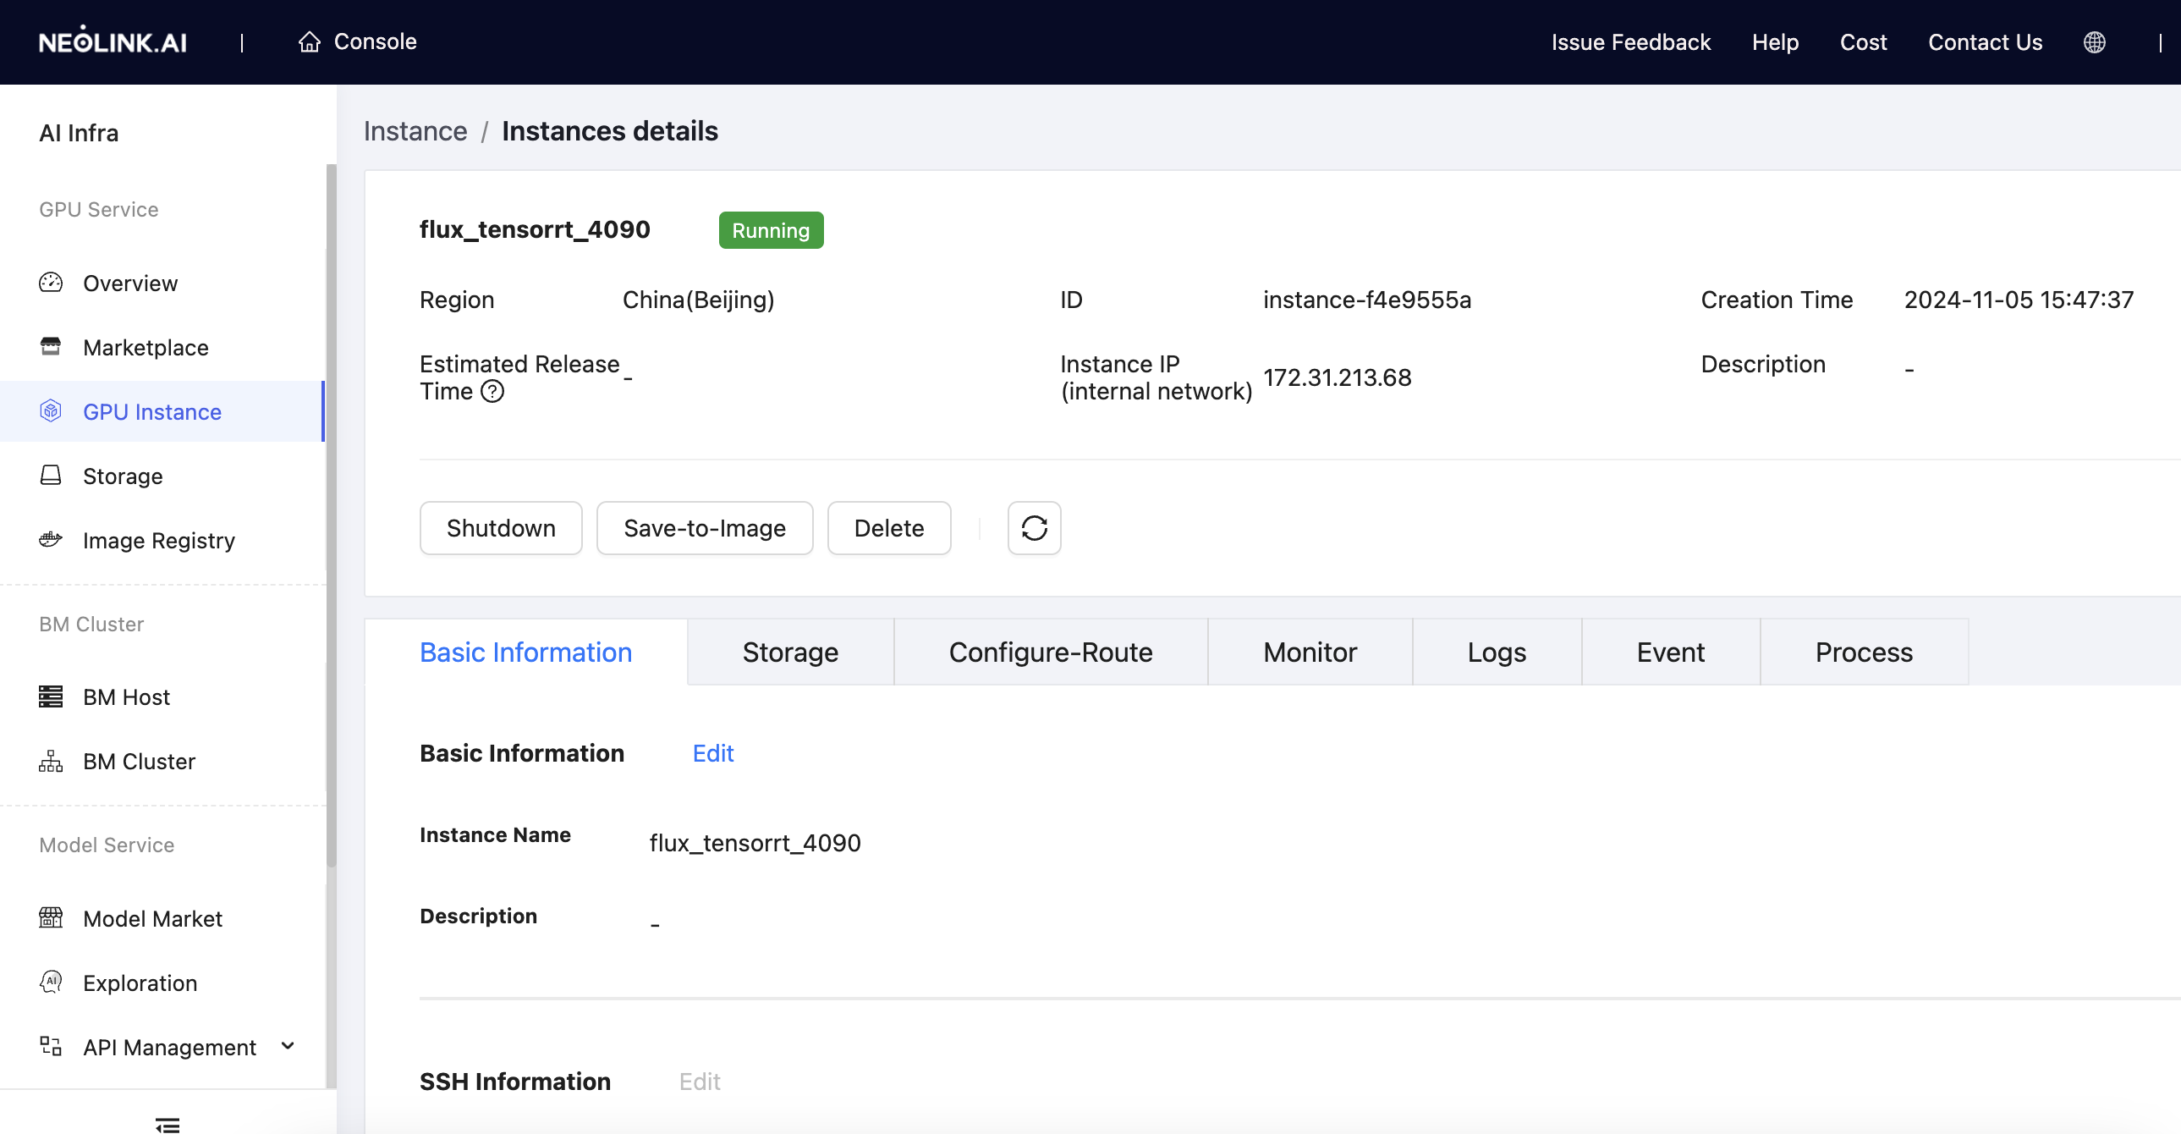Switch to the Configure-Route tab
The image size is (2181, 1134).
pyautogui.click(x=1051, y=652)
